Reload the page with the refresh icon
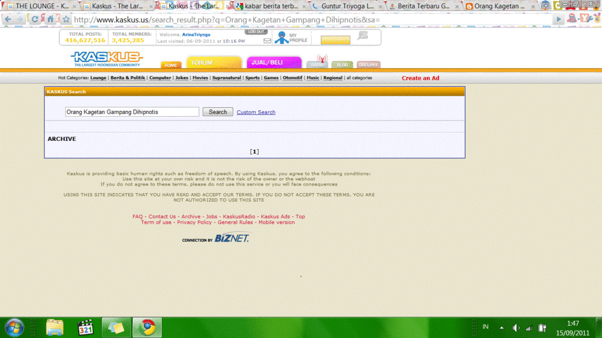 click(35, 19)
